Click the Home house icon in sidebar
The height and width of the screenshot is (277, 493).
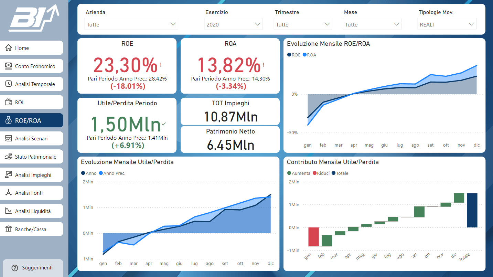point(9,48)
